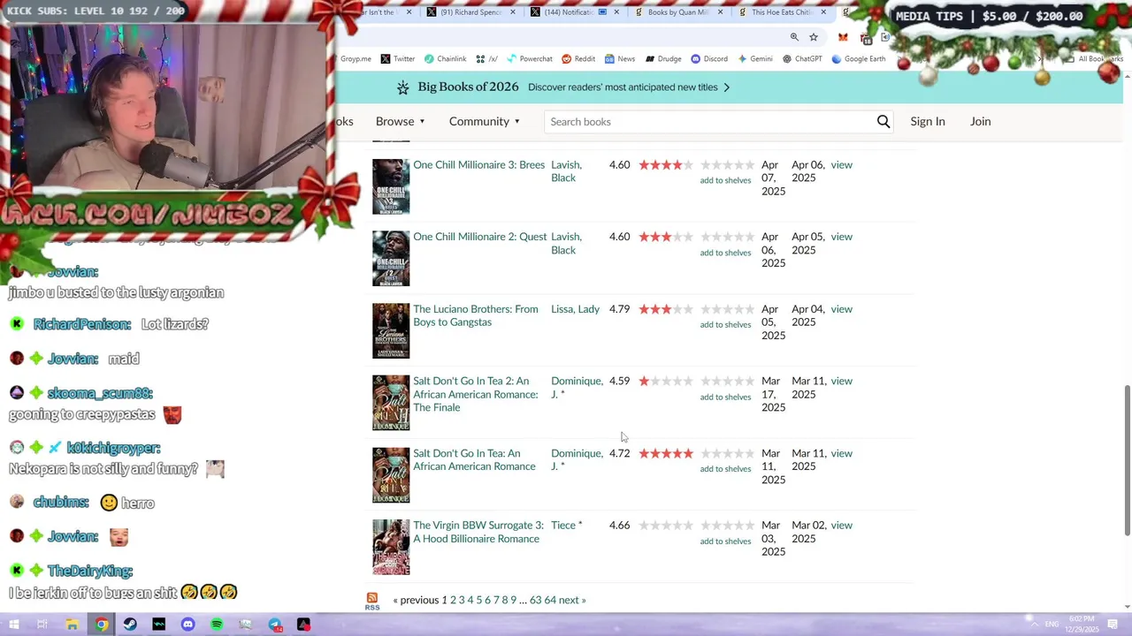Open the Windows notification center icon
Image resolution: width=1132 pixels, height=636 pixels.
point(1113,625)
